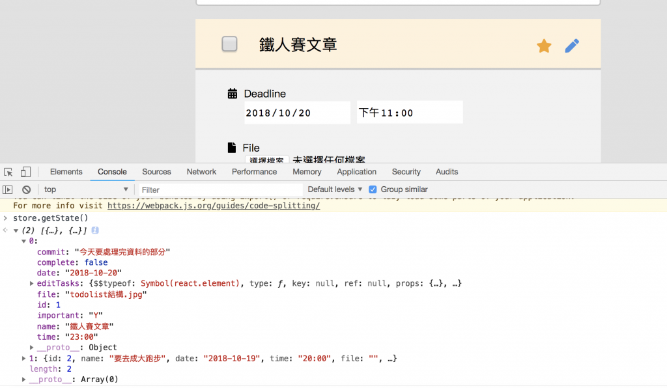Toggle the device toolbar icon
This screenshot has height=388, width=667.
coord(25,172)
